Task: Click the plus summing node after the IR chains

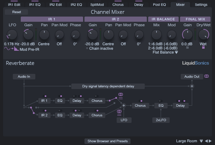Action: [124, 105]
